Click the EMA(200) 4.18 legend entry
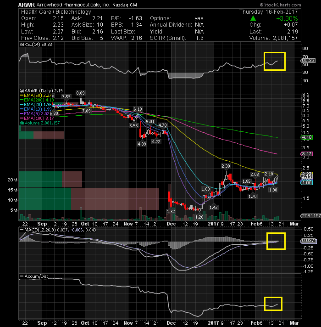321x327 pixels. (x=37, y=100)
